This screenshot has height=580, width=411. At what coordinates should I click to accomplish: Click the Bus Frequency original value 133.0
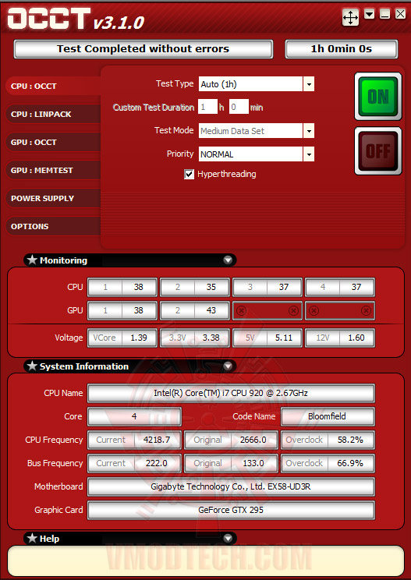(x=253, y=463)
